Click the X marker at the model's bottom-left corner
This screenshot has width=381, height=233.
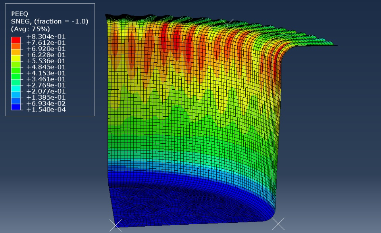[x=115, y=225]
